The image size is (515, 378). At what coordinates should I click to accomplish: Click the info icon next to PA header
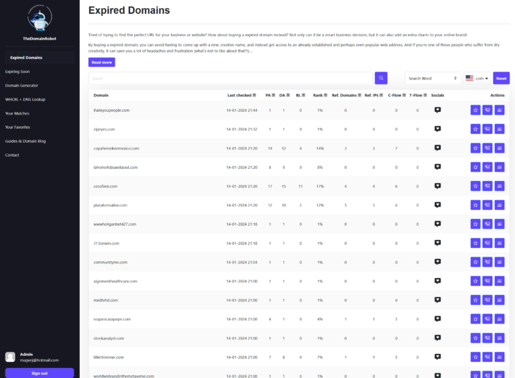click(x=274, y=95)
